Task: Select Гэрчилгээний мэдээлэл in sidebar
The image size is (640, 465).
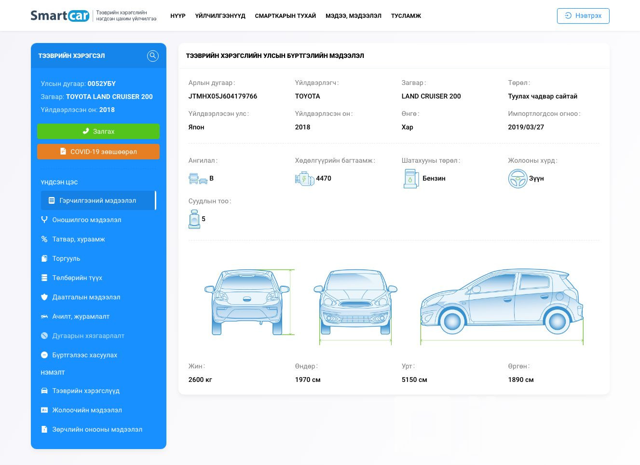Action: 98,200
